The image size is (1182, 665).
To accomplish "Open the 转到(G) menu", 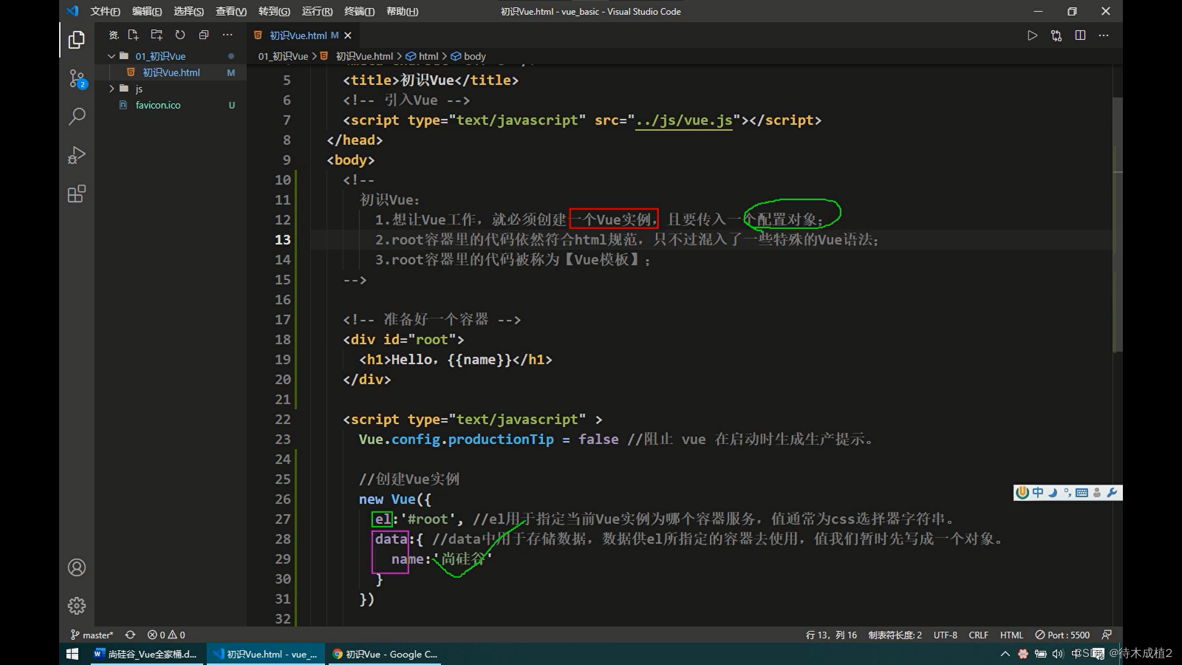I will pos(274,11).
